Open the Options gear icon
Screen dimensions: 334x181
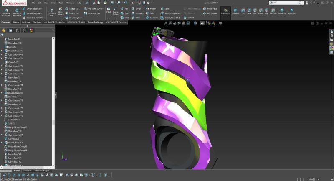tap(149, 3)
